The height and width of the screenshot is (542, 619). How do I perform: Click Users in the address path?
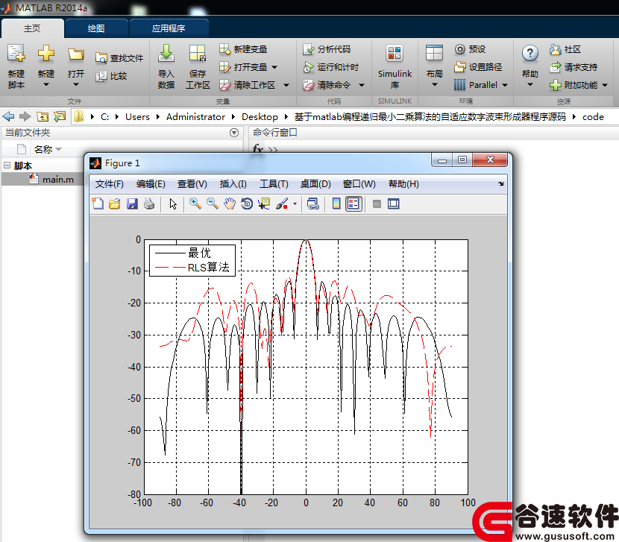click(137, 117)
